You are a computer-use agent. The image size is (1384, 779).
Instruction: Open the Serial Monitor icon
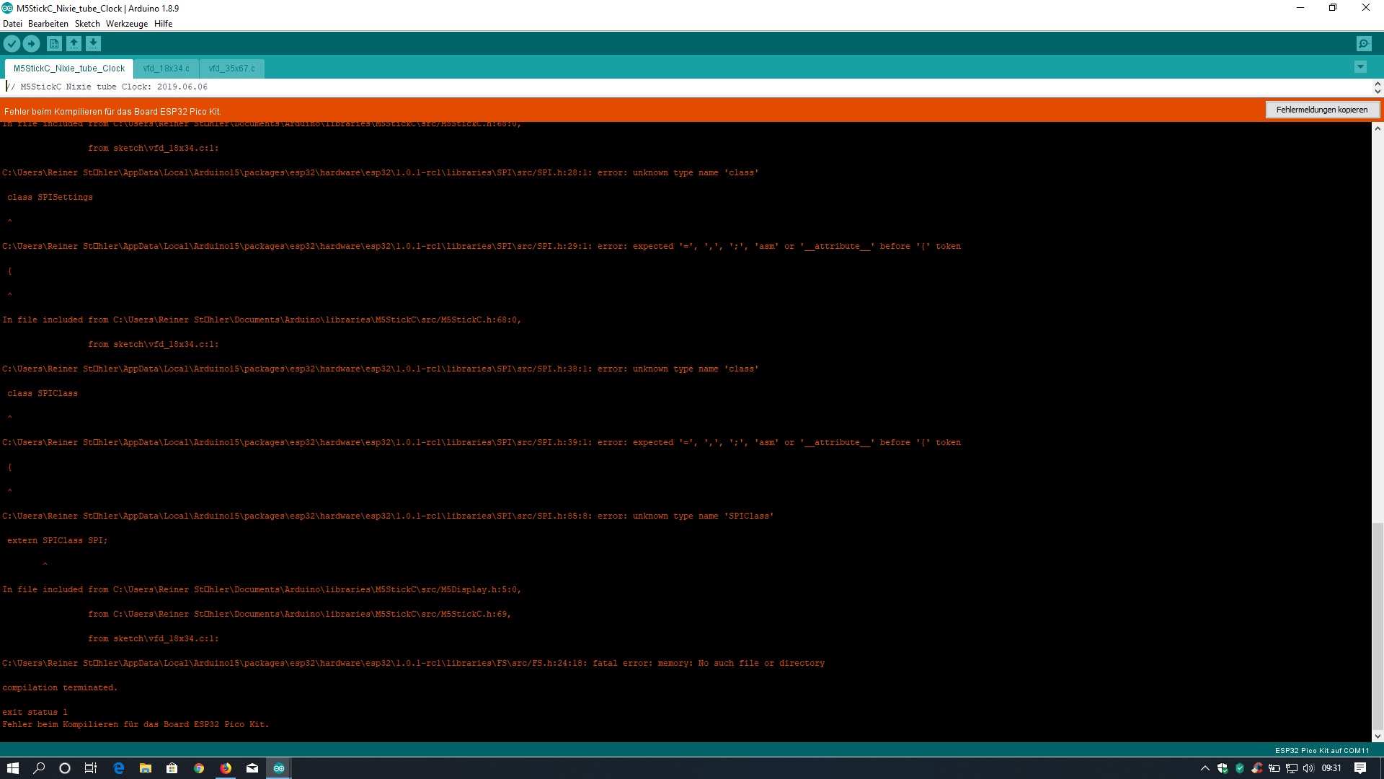coord(1364,44)
